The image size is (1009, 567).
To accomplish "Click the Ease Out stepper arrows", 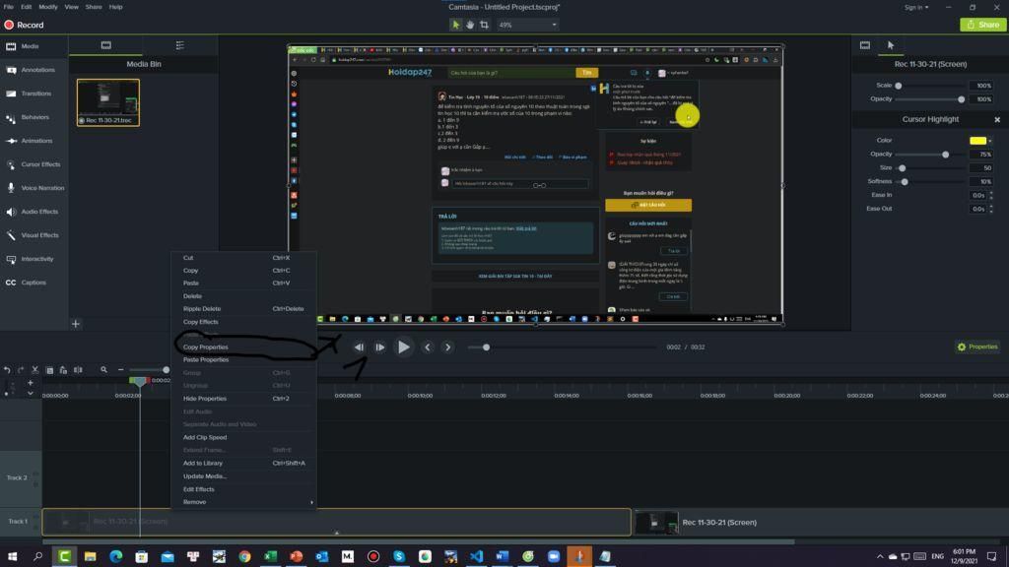I will [991, 209].
